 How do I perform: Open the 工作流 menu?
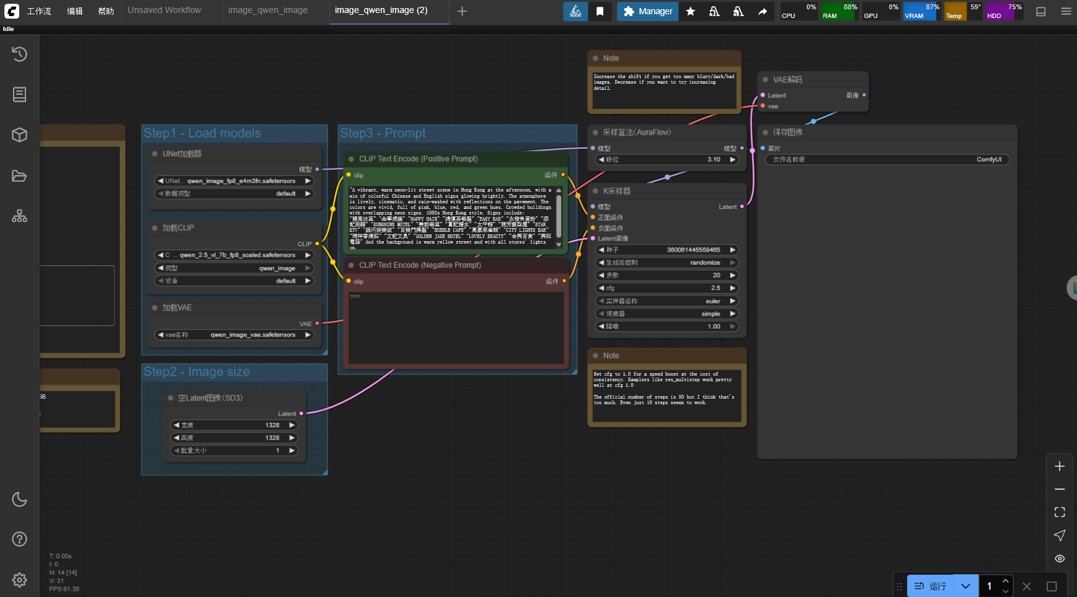click(38, 11)
